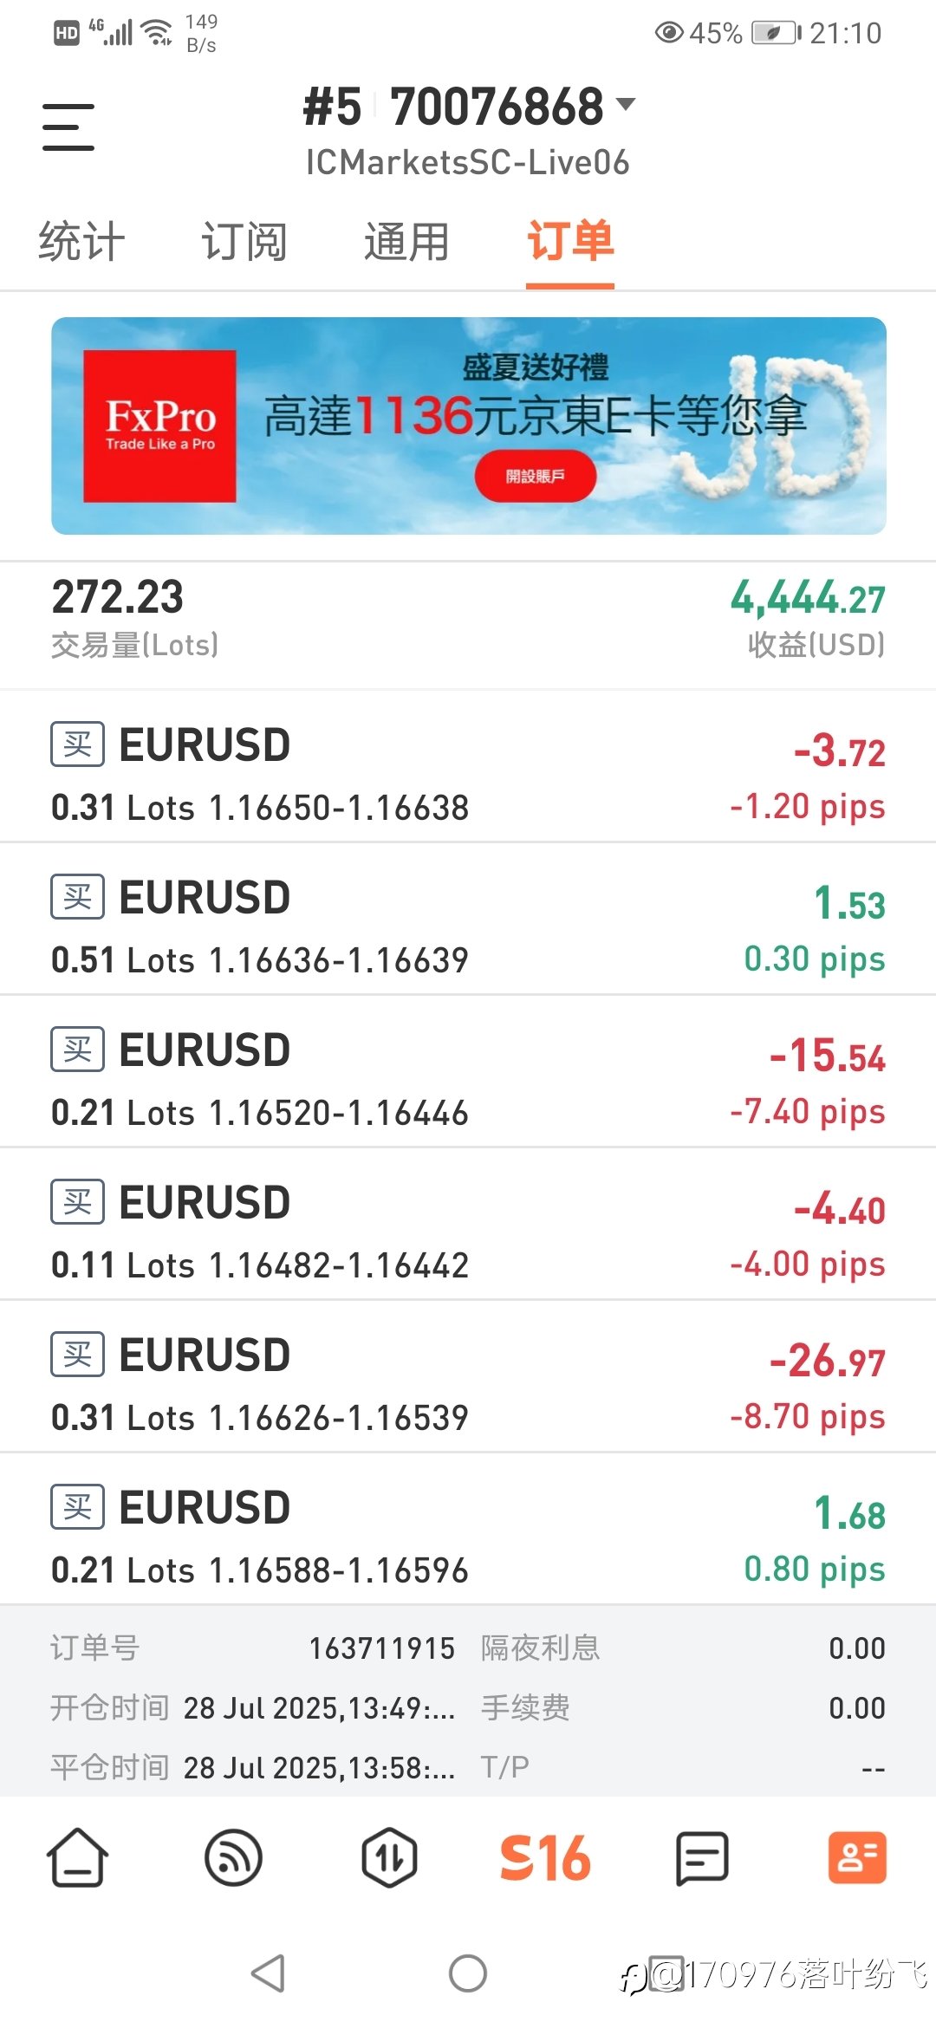Collapse the EURUSD 0.21 Lots 1.68 order

click(x=468, y=1529)
